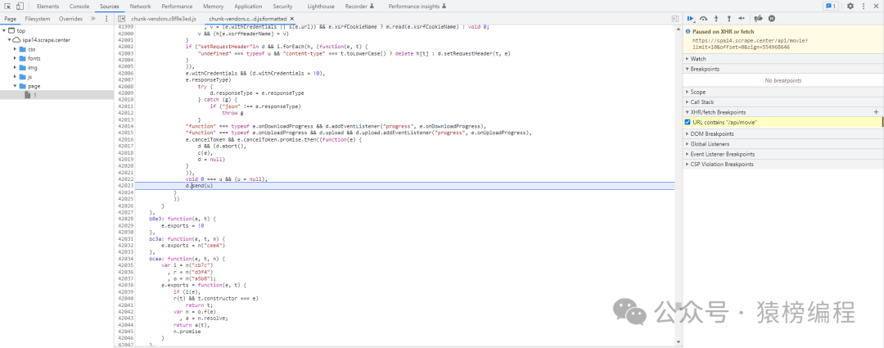The height and width of the screenshot is (348, 884).
Task: Step out of current function icon
Action: coord(729,19)
